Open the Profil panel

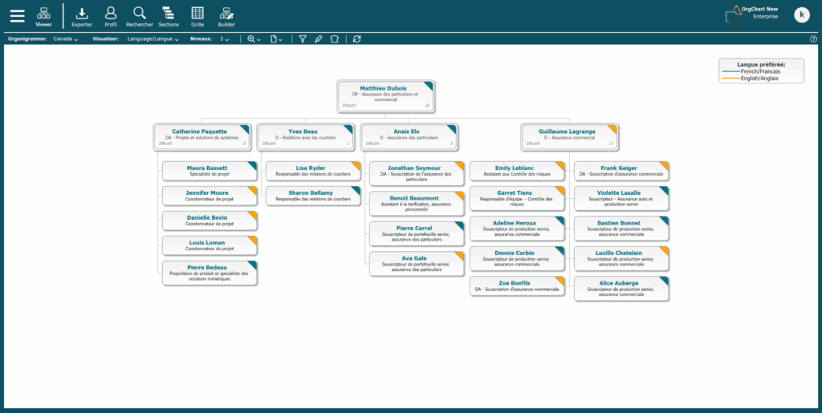[x=111, y=16]
